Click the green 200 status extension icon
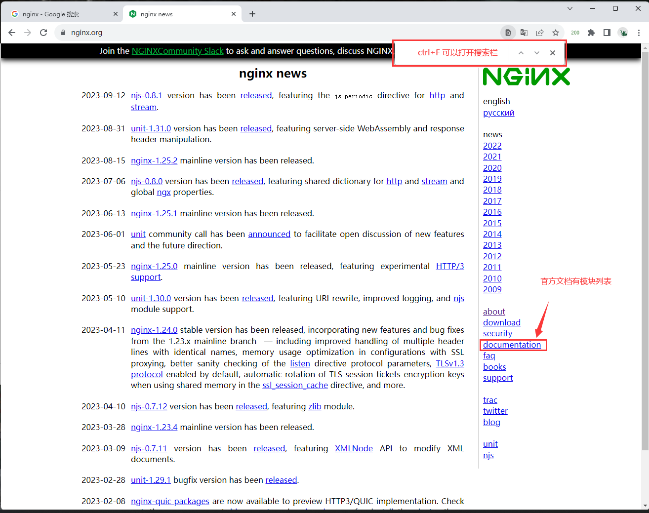Screen dimensions: 649x513 [575, 33]
